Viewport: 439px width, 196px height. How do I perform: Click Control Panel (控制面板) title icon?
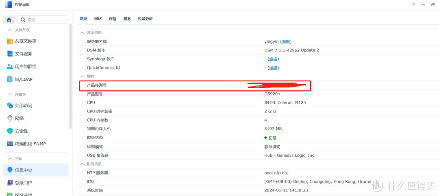click(x=9, y=4)
